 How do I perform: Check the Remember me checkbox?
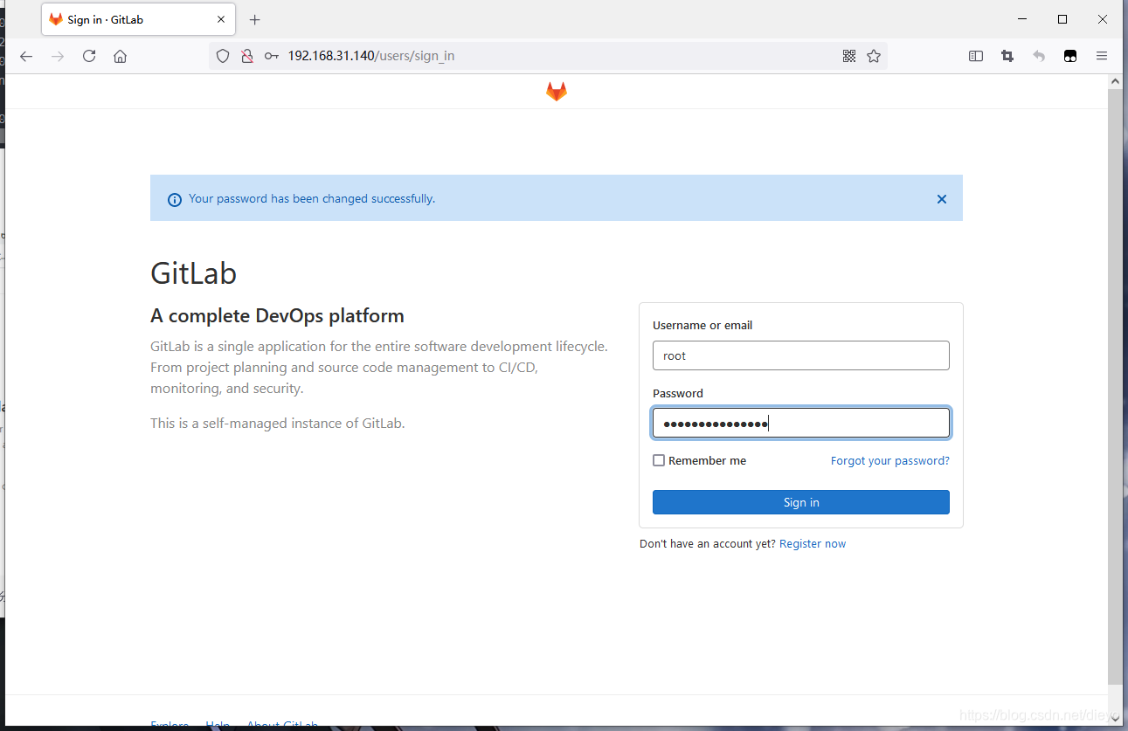pos(659,460)
